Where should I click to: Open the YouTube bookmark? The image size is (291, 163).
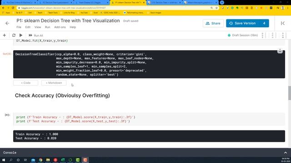(x=83, y=13)
